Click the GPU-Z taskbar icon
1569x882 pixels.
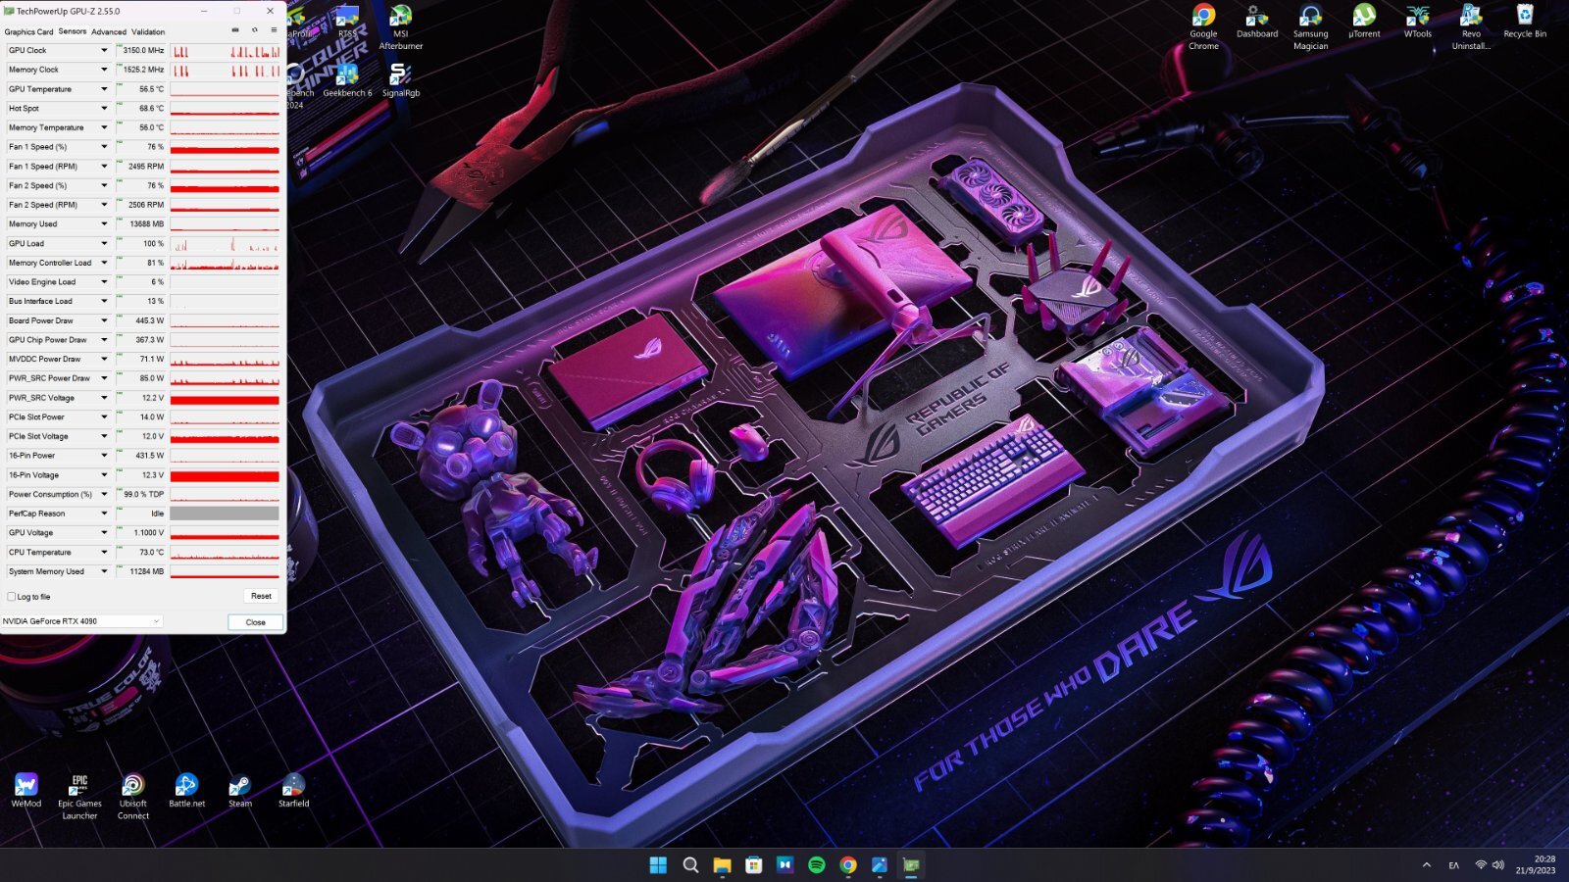(911, 864)
